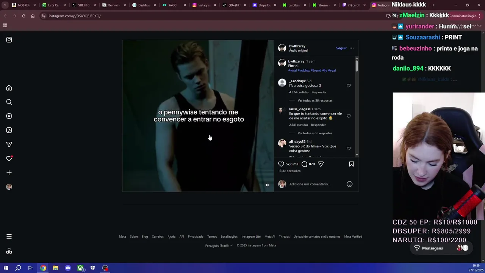
Task: Open Task View from the taskbar
Action: [30, 268]
